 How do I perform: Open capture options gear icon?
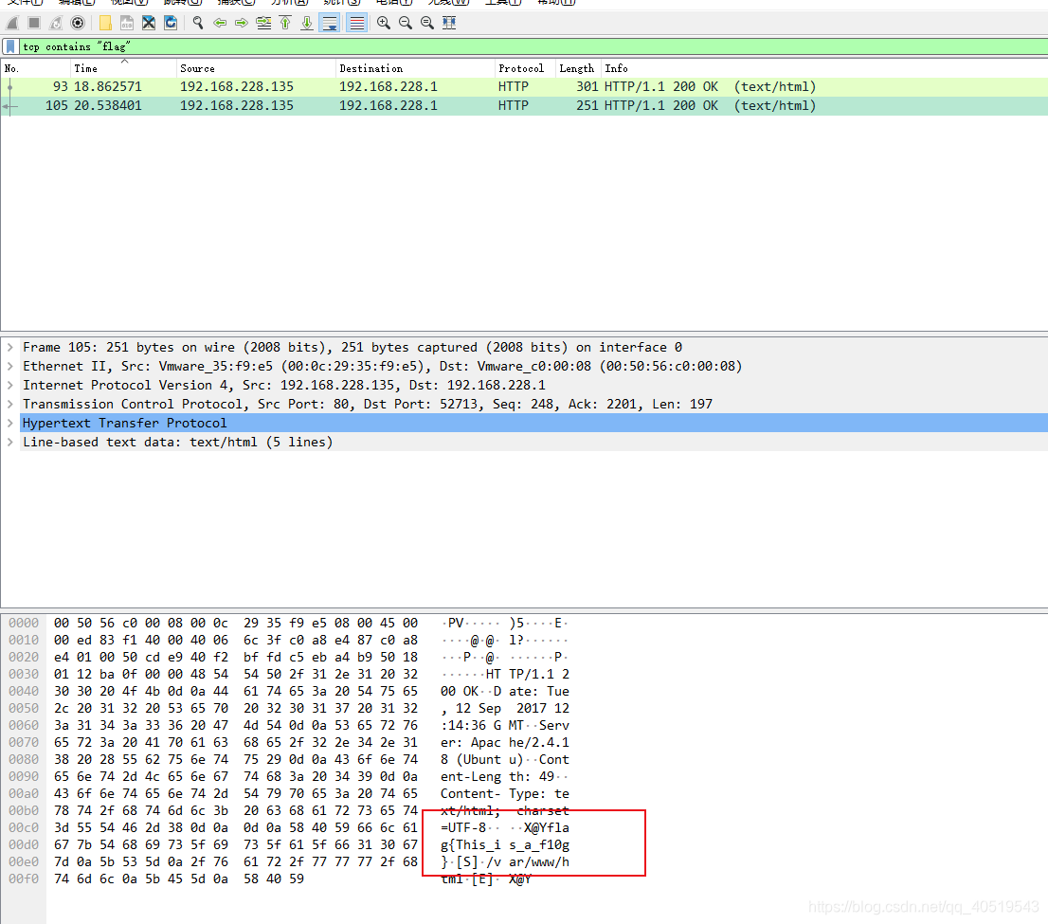[x=78, y=24]
